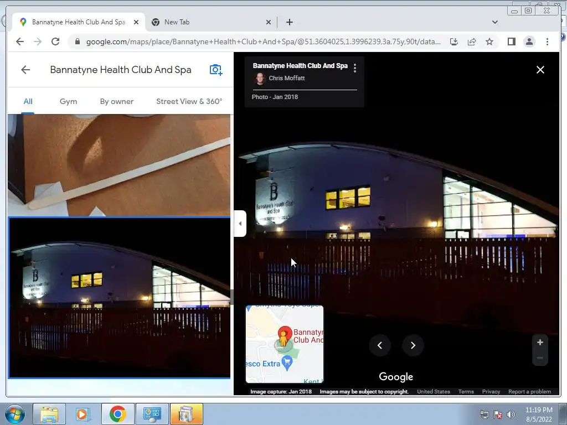This screenshot has height=425, width=567.
Task: Open File Explorer from the taskbar
Action: 49,414
